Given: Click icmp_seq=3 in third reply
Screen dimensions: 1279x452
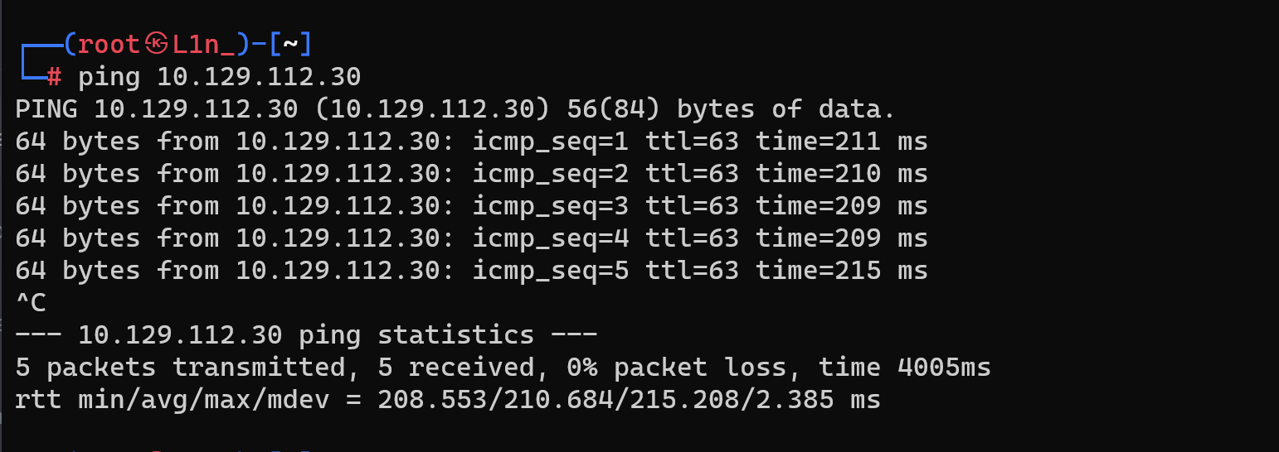Looking at the screenshot, I should (x=551, y=207).
